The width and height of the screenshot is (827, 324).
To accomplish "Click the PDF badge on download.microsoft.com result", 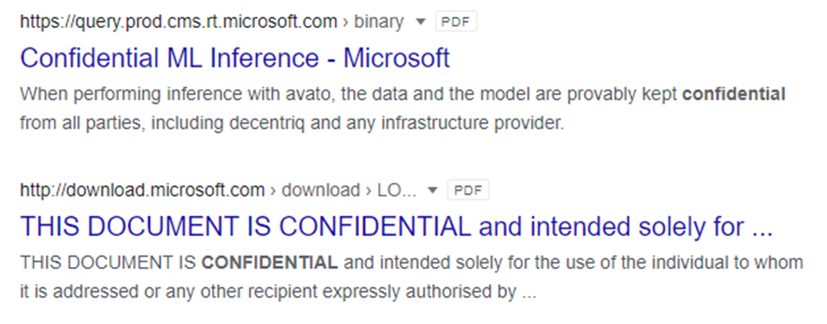I will [x=468, y=190].
